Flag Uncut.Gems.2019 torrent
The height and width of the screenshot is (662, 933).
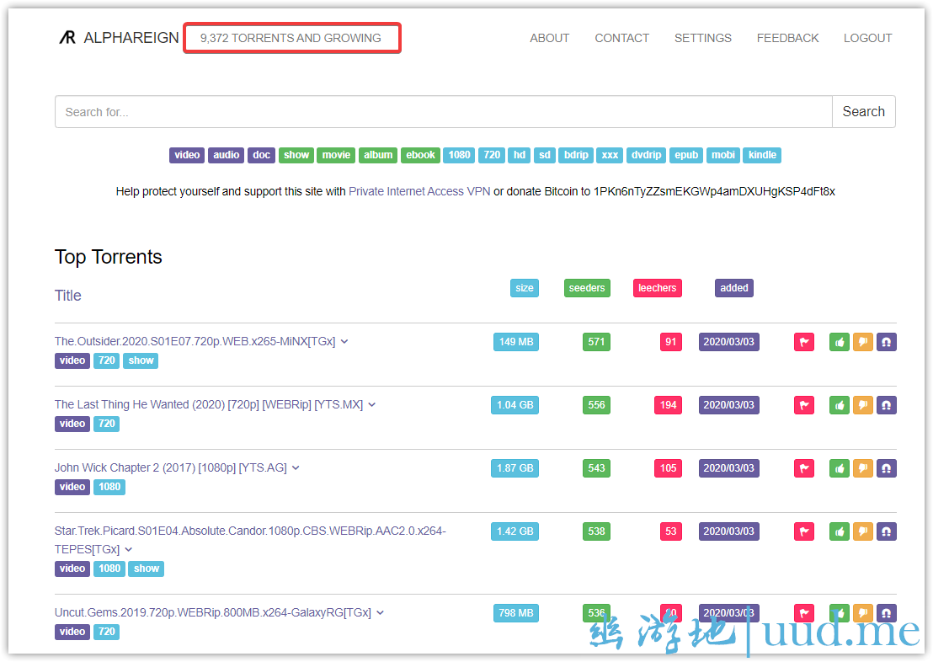[804, 613]
